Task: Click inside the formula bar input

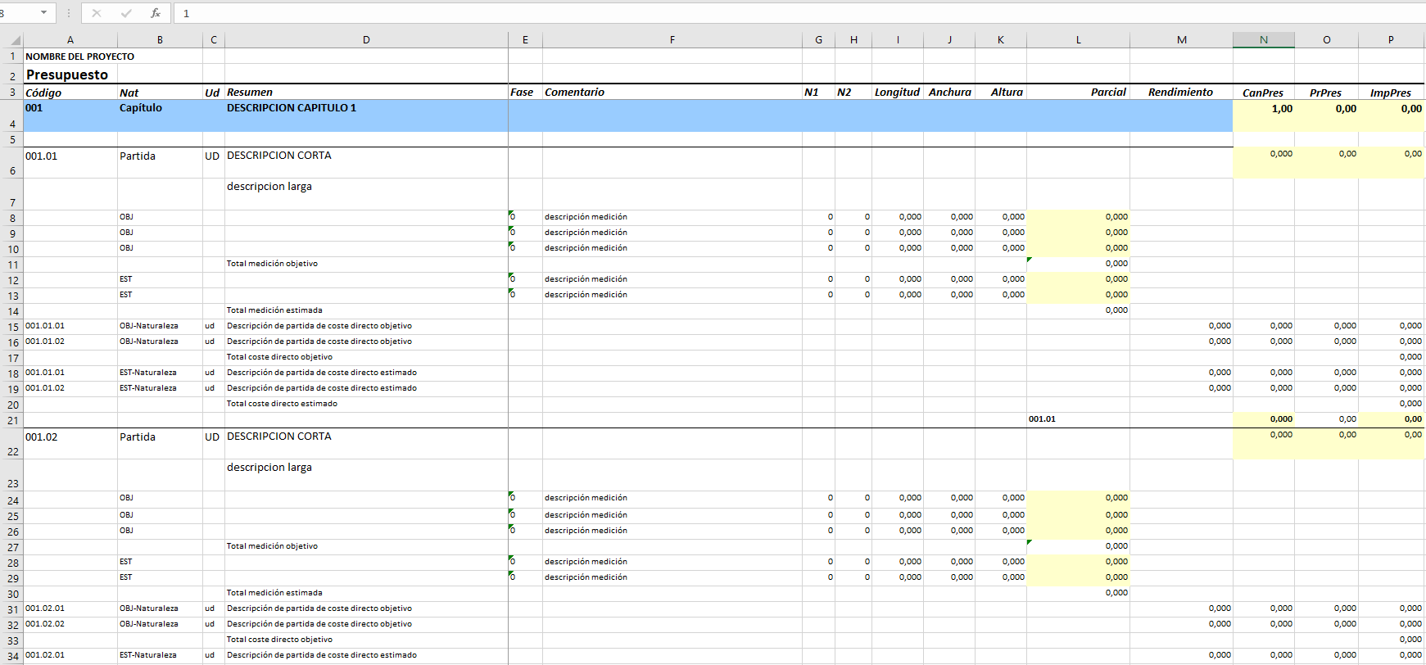Action: (737, 13)
